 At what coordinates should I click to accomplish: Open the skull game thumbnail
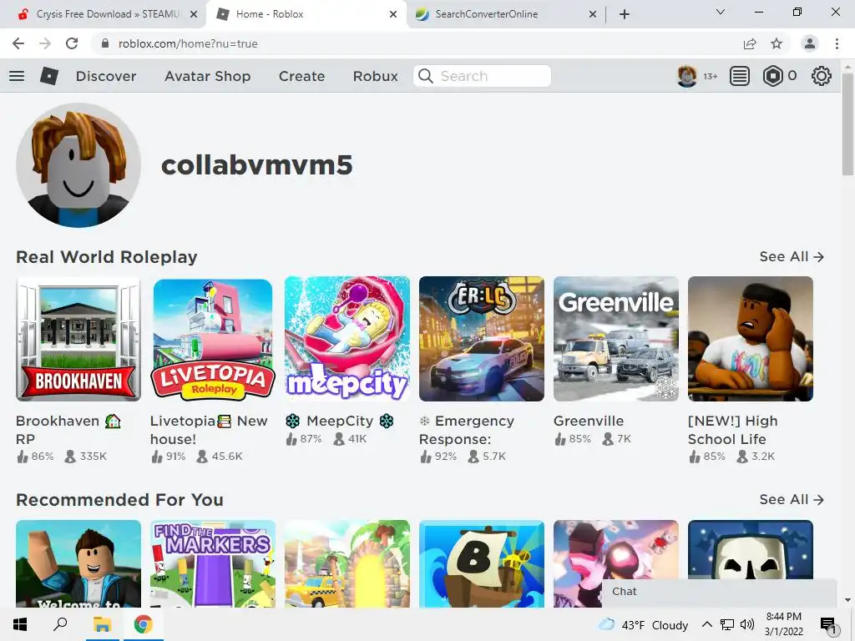click(751, 549)
